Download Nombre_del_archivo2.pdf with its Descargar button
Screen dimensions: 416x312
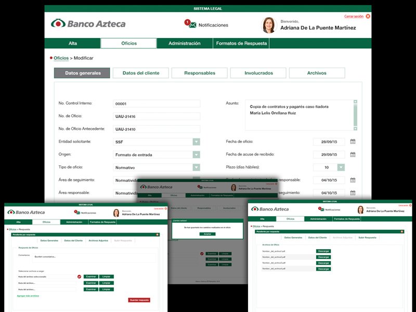(x=323, y=257)
